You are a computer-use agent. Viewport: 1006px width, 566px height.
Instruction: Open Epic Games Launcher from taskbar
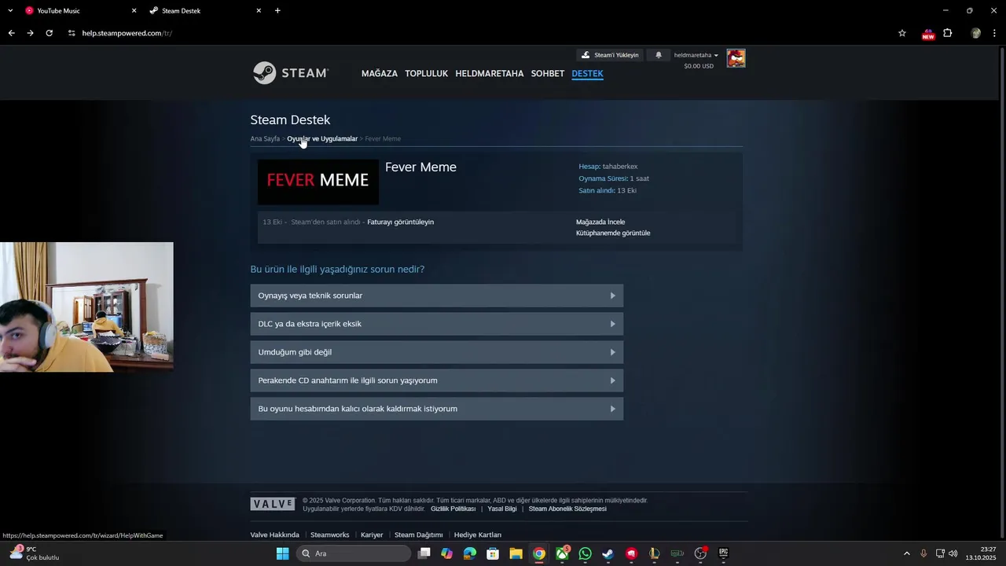723,553
